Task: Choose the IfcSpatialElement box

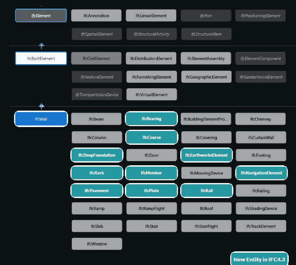Action: [x=97, y=34]
